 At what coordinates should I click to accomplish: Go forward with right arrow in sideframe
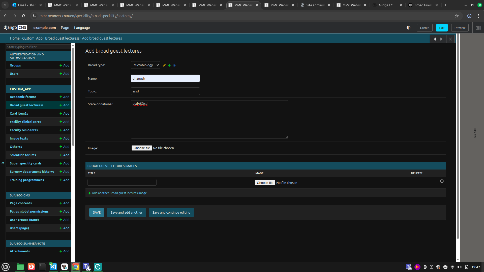(x=441, y=39)
